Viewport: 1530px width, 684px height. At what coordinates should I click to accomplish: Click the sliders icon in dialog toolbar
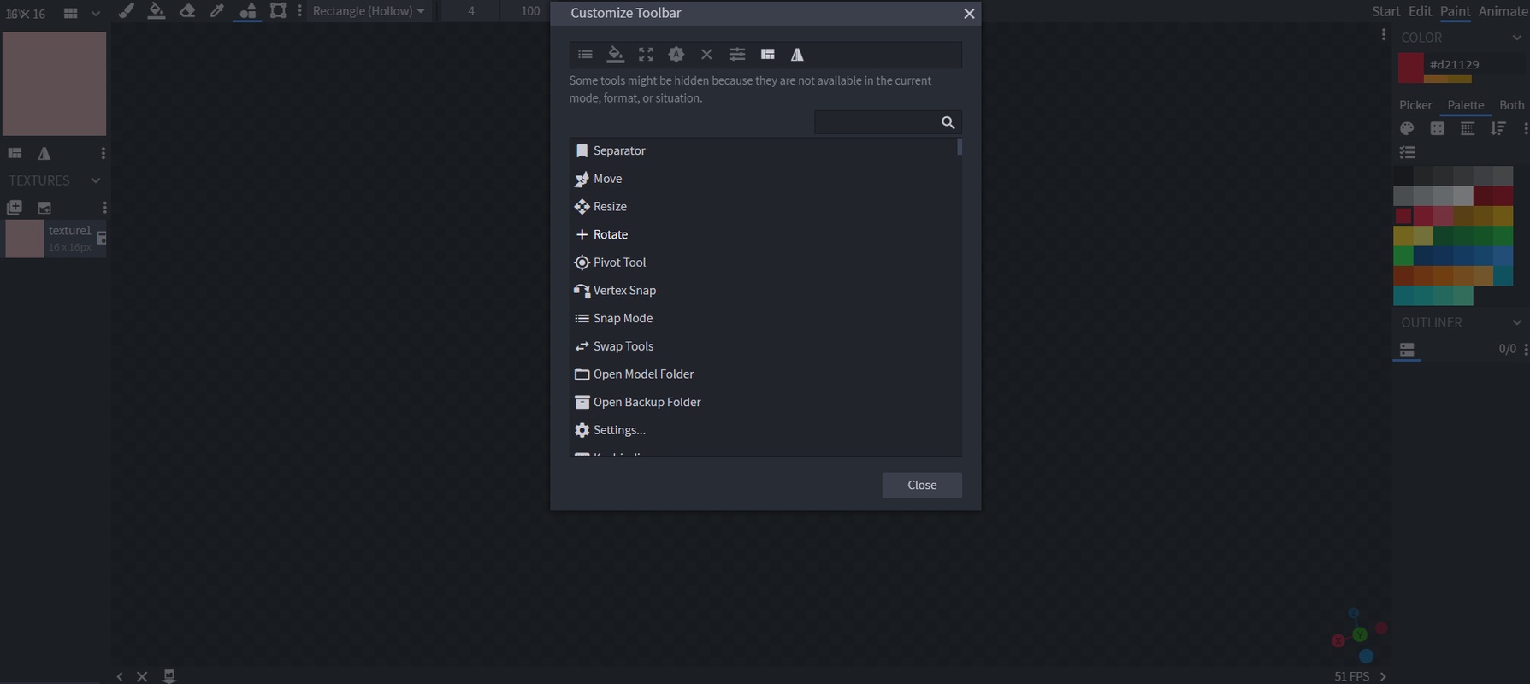click(x=736, y=55)
